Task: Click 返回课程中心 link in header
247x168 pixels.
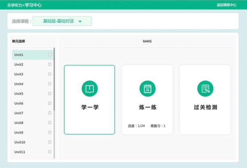Action: click(x=226, y=5)
